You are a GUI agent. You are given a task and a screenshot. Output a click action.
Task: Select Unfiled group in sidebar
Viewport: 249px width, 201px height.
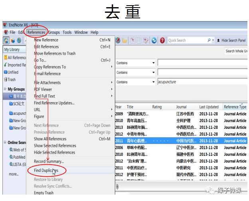[11, 72]
